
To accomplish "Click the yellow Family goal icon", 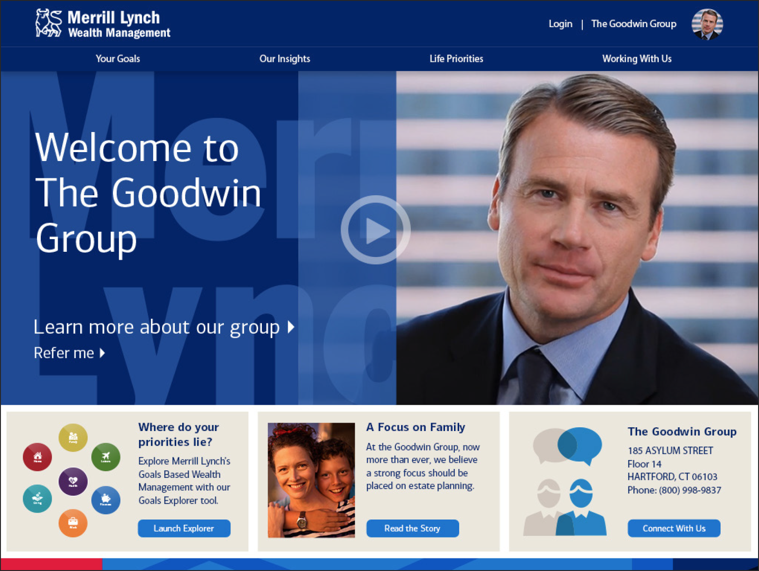I will point(73,438).
